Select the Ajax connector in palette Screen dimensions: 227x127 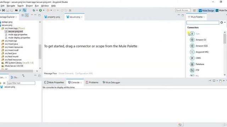[x=195, y=34]
